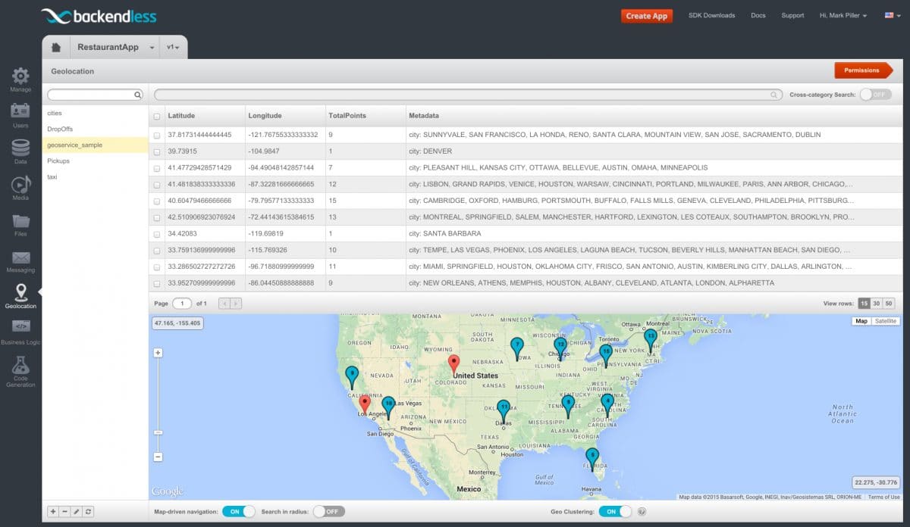This screenshot has height=527, width=910.
Task: Click the page number input field
Action: coord(182,303)
